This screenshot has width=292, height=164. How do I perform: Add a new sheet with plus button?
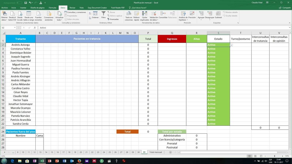(170, 152)
